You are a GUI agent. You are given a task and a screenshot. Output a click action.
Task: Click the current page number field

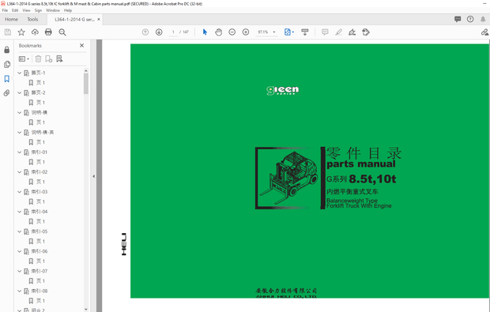coord(173,32)
